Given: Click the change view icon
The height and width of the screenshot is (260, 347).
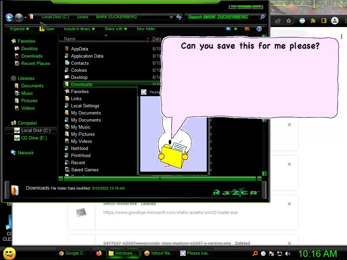Looking at the screenshot, I should (x=228, y=29).
